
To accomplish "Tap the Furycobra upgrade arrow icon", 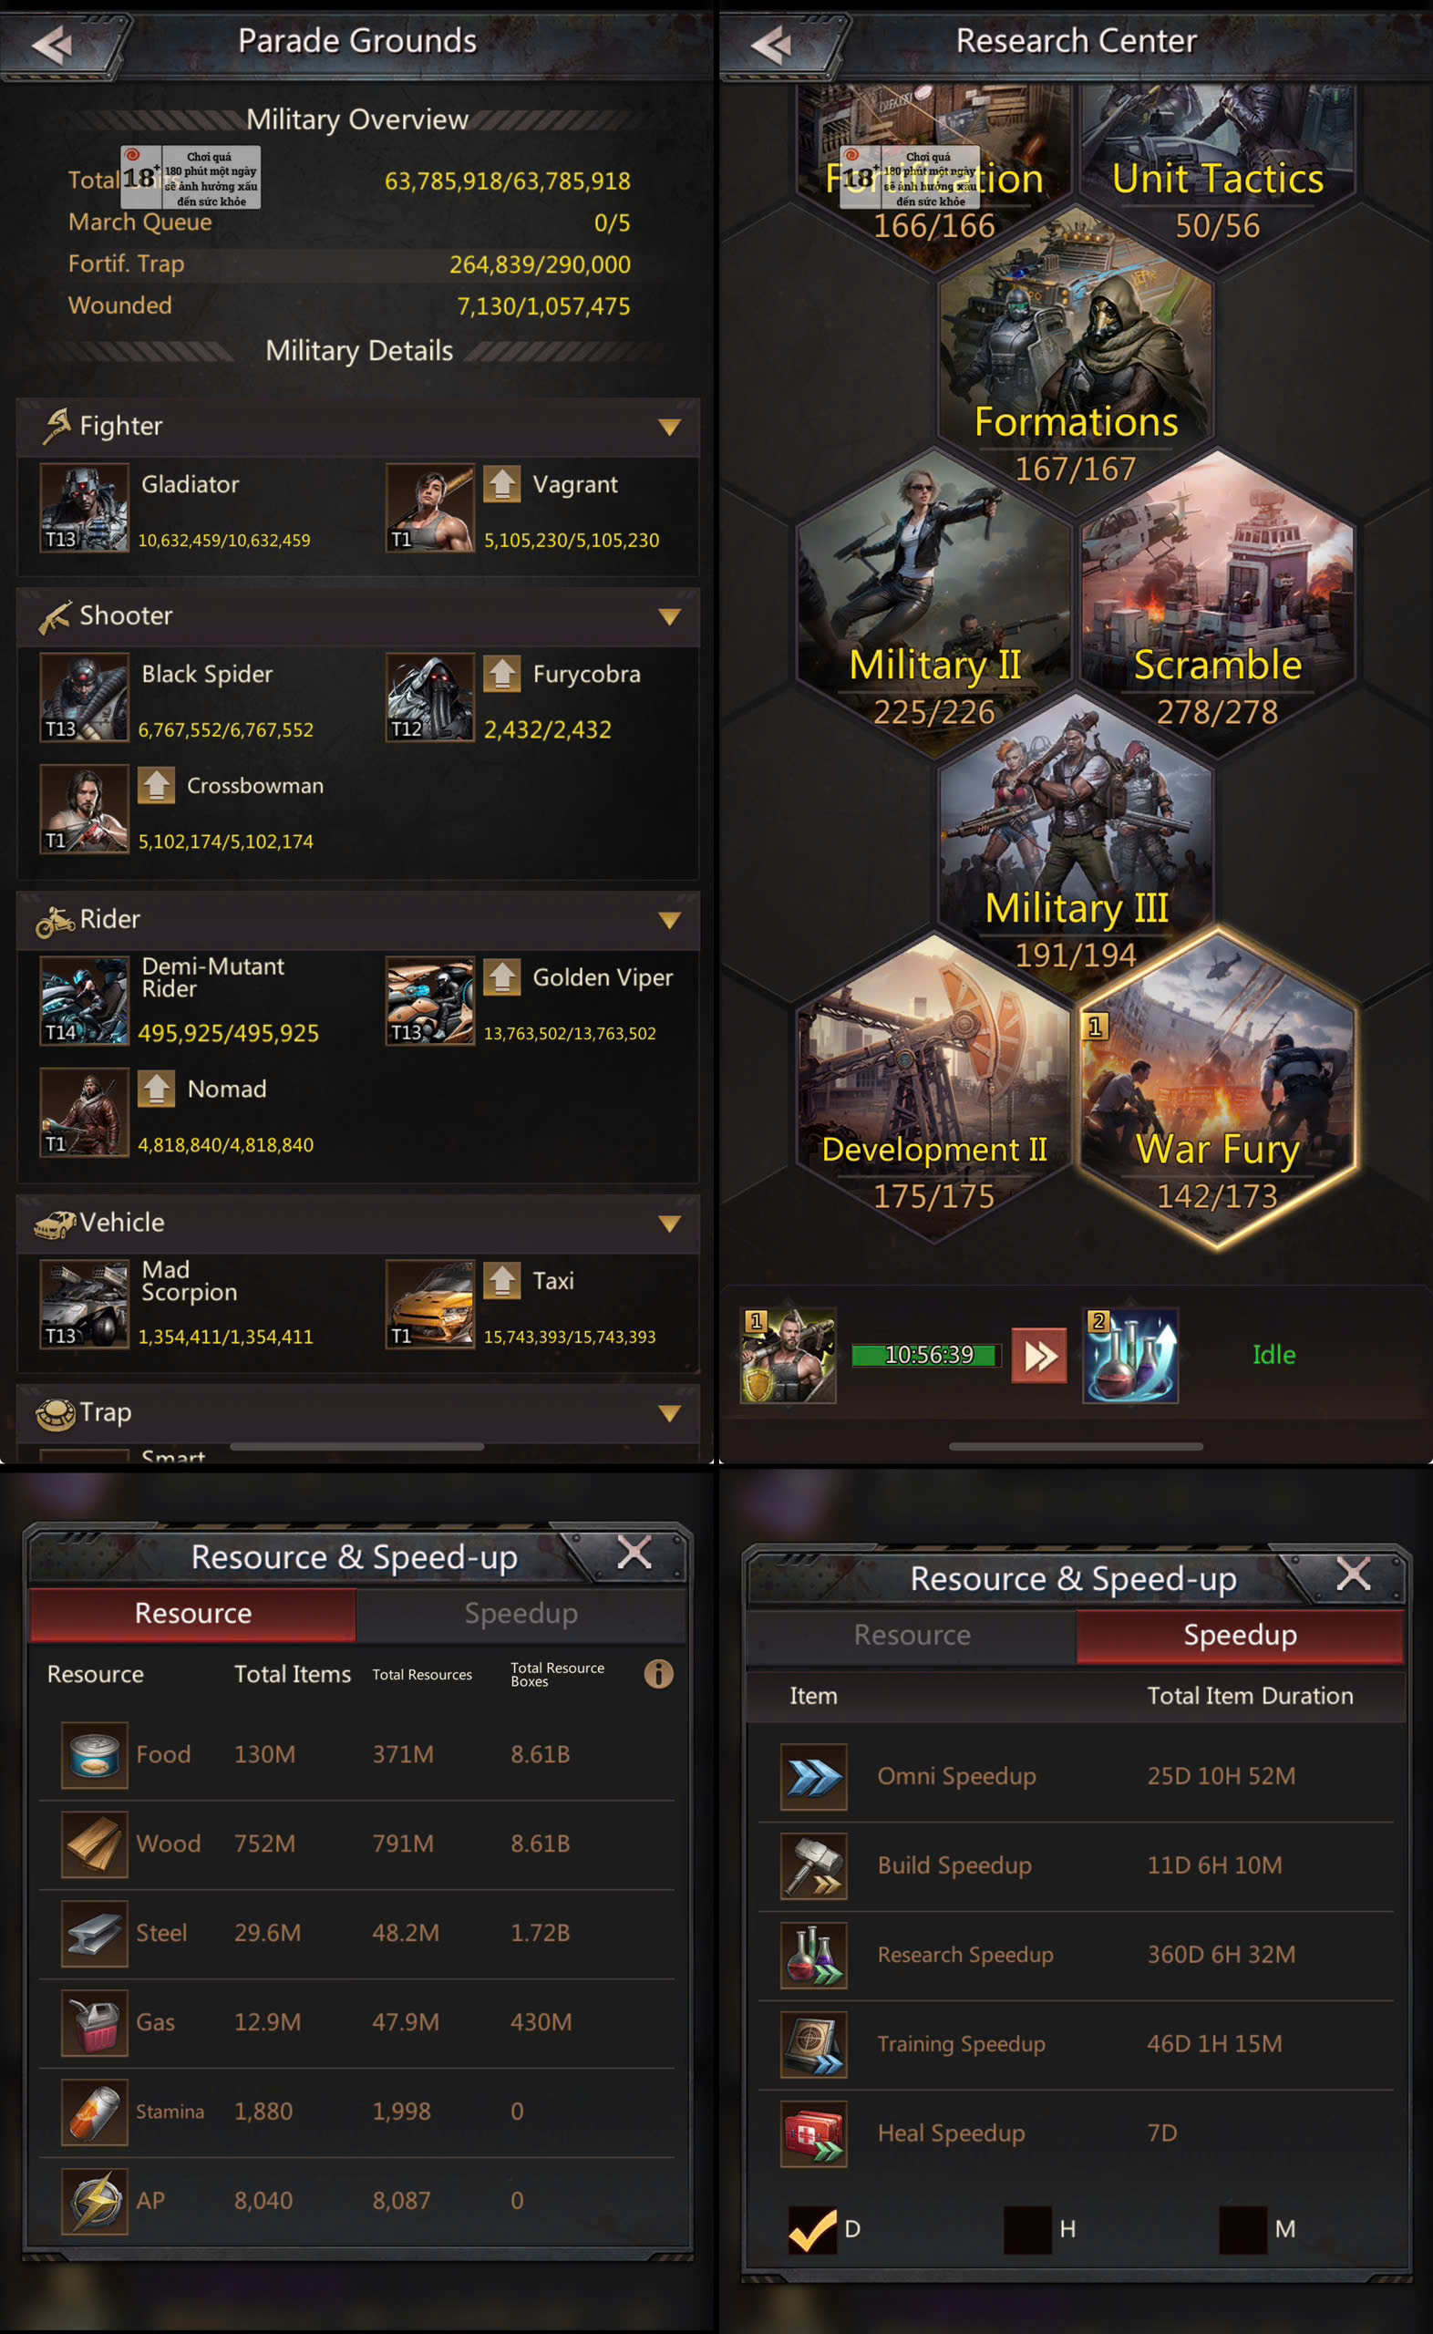I will 502,674.
